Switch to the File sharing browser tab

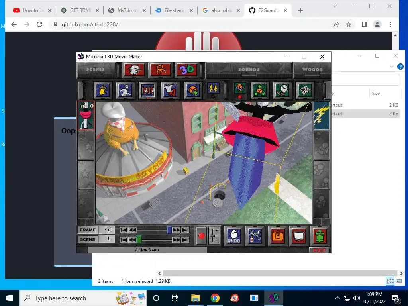tap(174, 10)
